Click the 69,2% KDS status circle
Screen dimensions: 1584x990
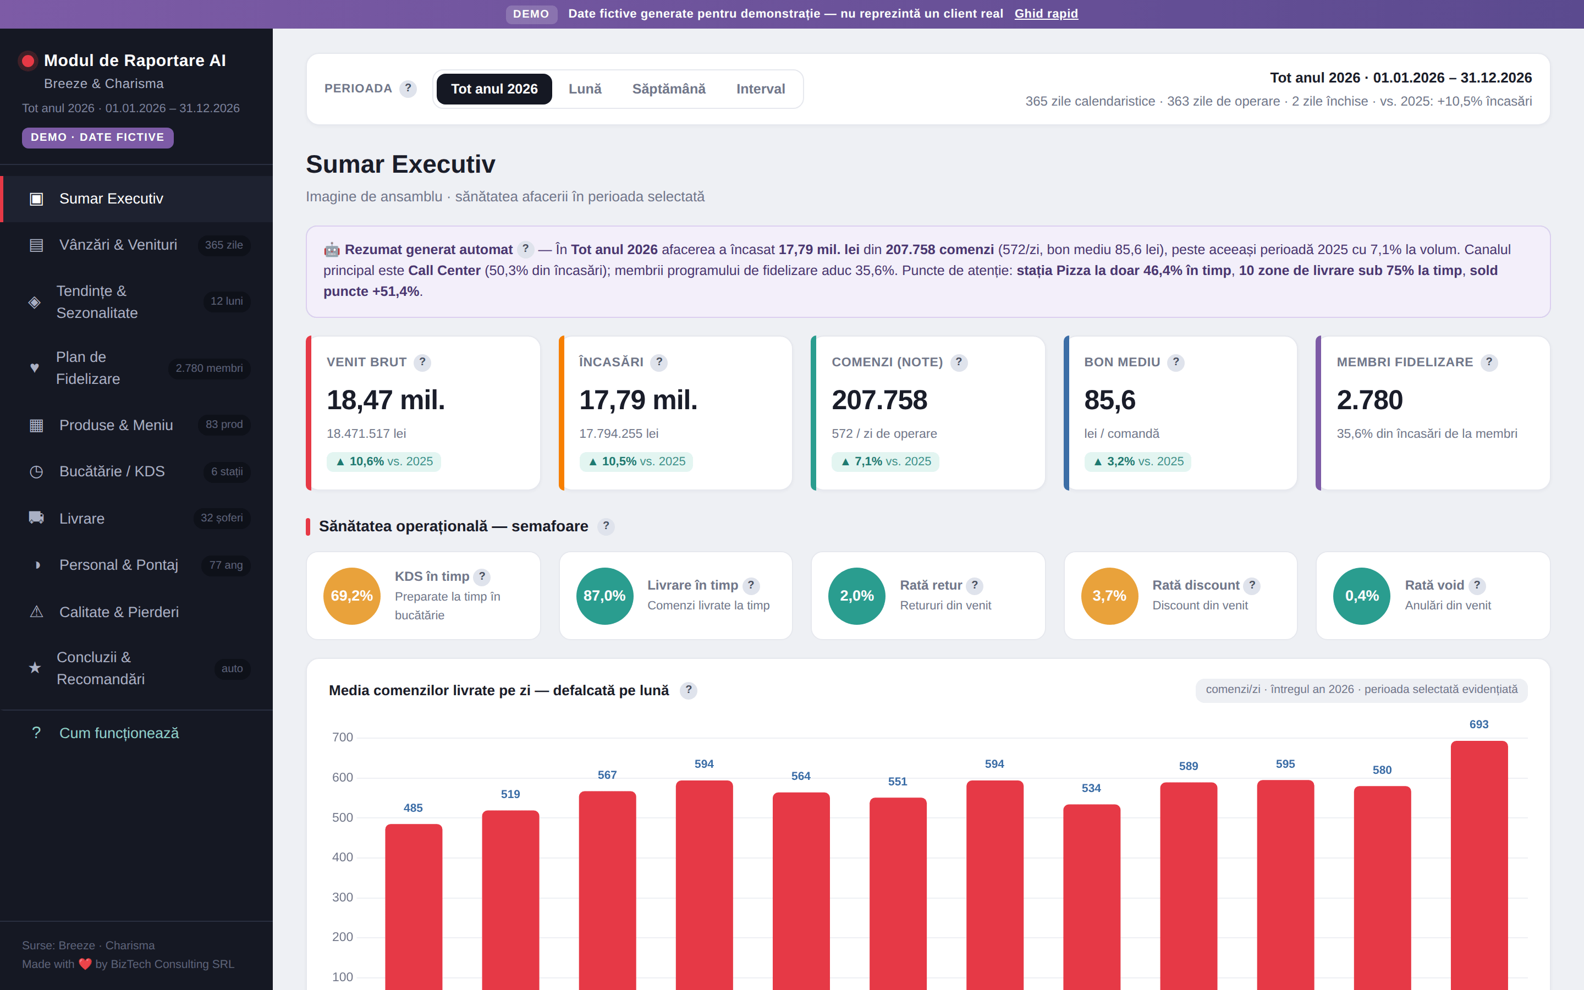coord(351,596)
